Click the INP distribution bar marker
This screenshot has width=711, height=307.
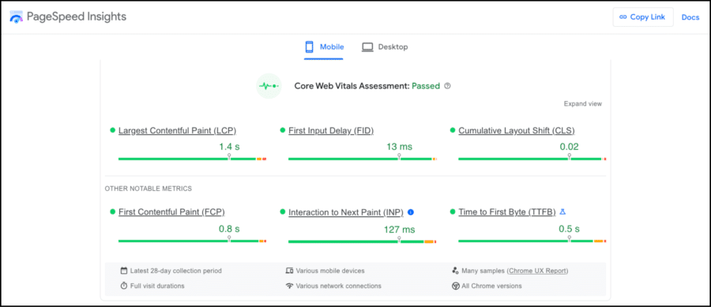point(399,240)
